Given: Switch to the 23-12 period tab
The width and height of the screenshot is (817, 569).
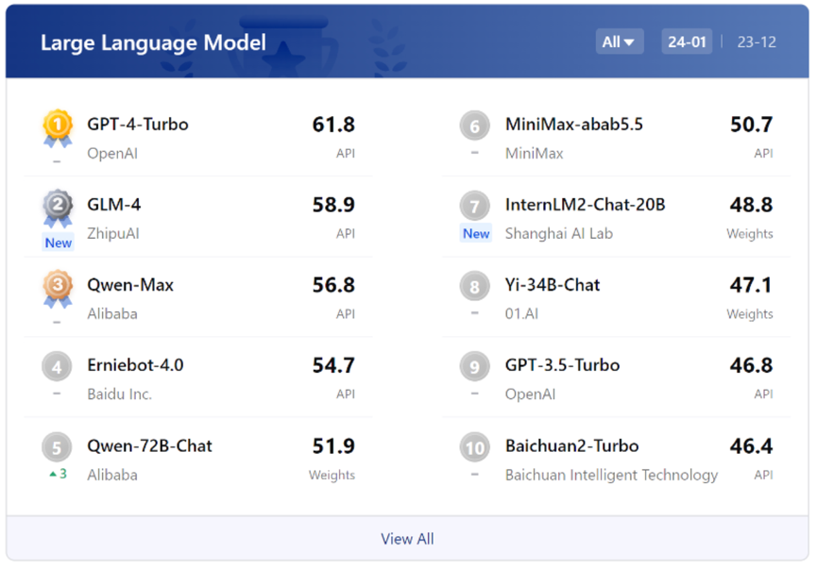Looking at the screenshot, I should coord(757,42).
